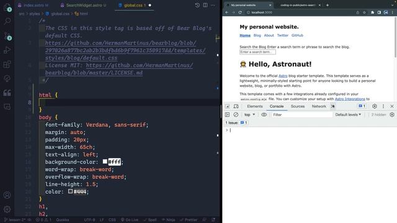Viewport: 397px width, 223px height.
Task: Open the Network tab in DevTools
Action: coord(319,107)
